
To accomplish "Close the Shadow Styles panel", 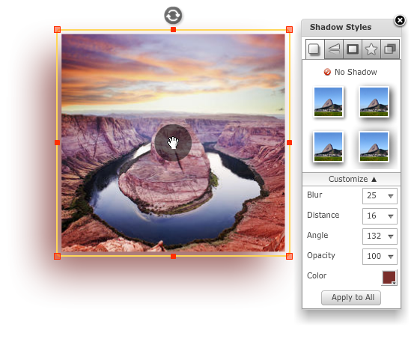I will pyautogui.click(x=400, y=20).
